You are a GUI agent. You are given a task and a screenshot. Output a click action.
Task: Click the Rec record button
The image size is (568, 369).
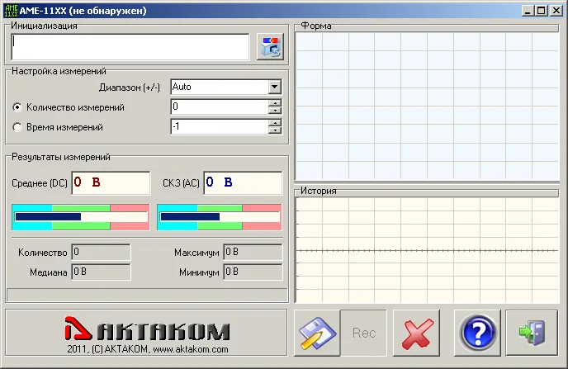pyautogui.click(x=364, y=333)
